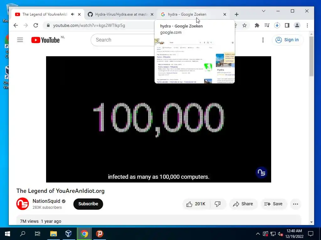Close the hydra Google Zoeken tab
The image size is (321, 240).
click(x=224, y=14)
